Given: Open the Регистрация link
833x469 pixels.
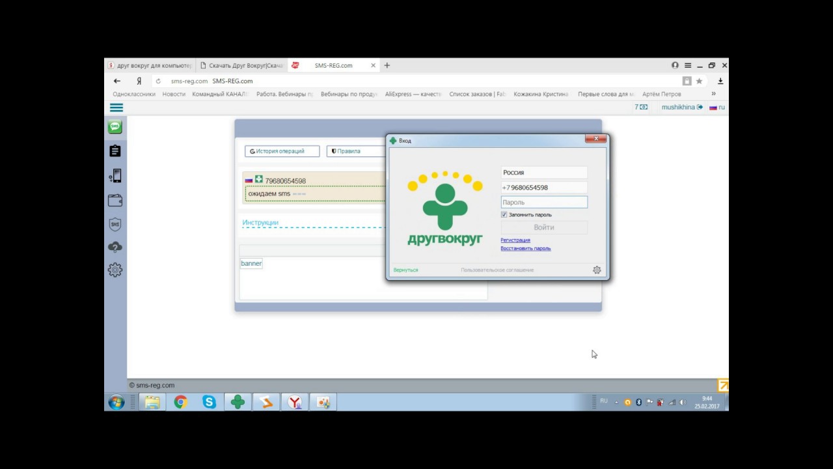Looking at the screenshot, I should 515,240.
